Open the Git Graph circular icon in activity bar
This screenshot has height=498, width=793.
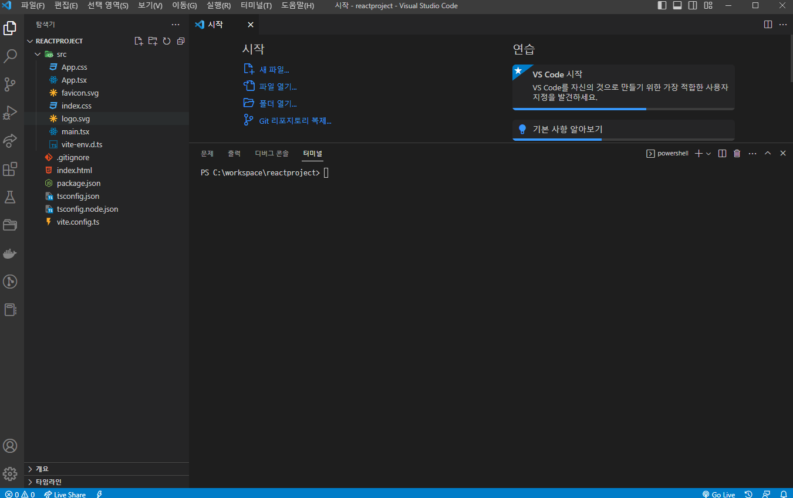click(10, 282)
